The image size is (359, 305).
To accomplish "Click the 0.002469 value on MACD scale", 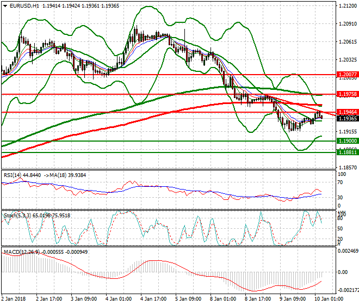I will point(346,251).
